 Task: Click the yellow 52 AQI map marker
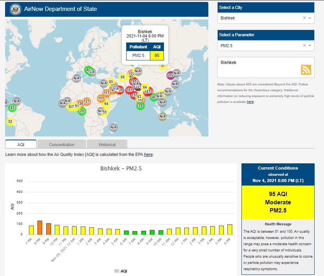tap(10, 122)
